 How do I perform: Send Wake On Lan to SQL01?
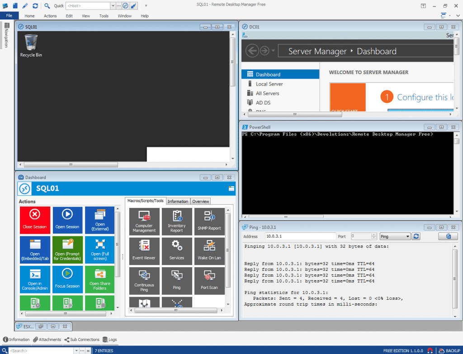pyautogui.click(x=209, y=251)
